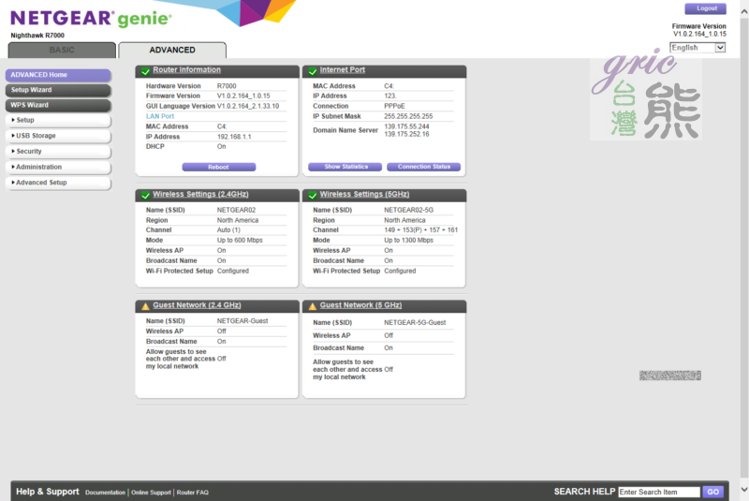
Task: Click the NETGEAR-Guest SSID value
Action: [x=242, y=321]
